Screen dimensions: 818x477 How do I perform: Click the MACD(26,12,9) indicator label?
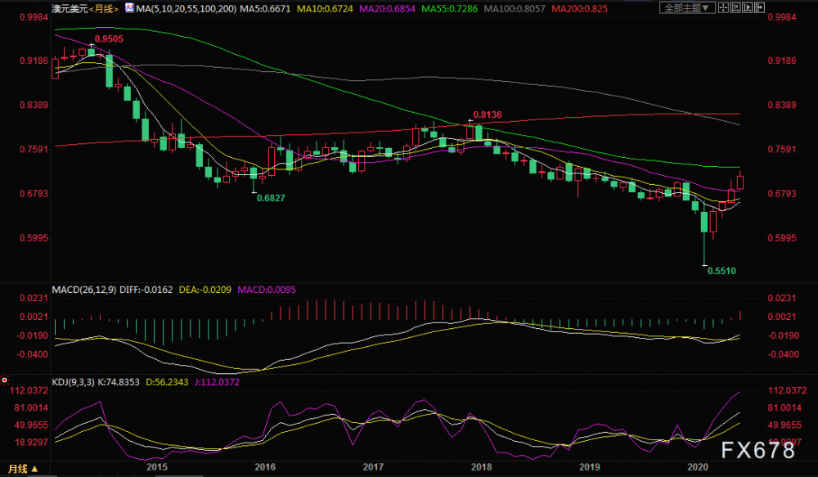point(84,290)
